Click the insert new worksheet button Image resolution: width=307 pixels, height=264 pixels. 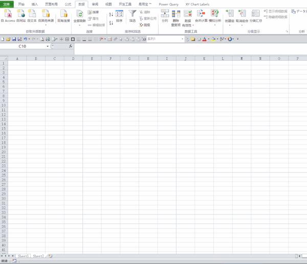point(50,256)
